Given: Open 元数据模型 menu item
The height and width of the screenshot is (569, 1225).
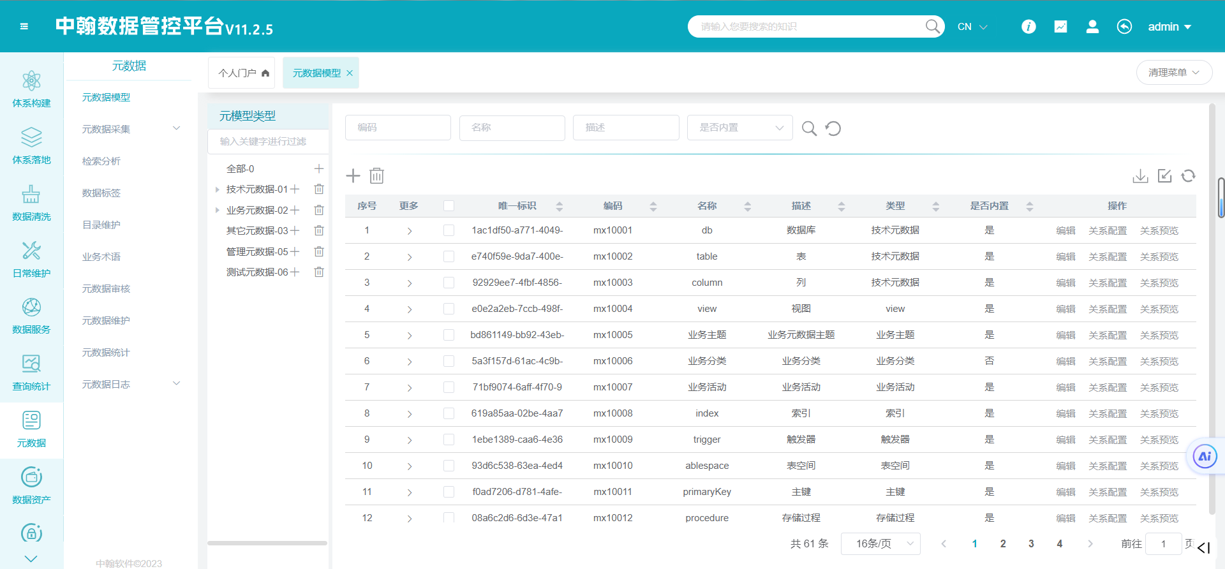Looking at the screenshot, I should click(106, 97).
